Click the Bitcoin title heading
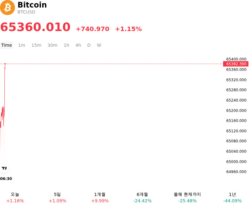 pos(32,5)
